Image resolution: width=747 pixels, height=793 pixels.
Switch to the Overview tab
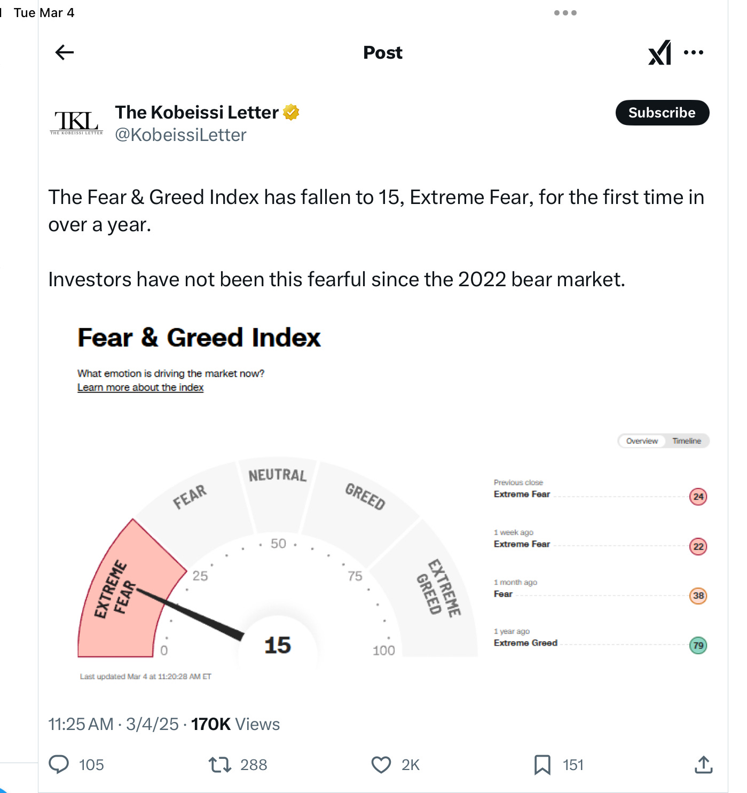pos(642,441)
